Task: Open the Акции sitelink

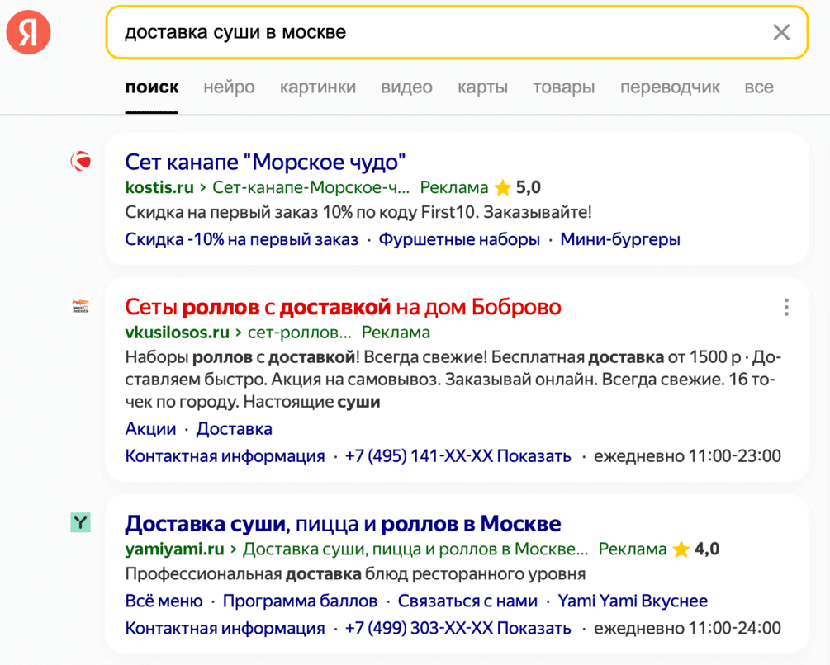Action: tap(151, 429)
